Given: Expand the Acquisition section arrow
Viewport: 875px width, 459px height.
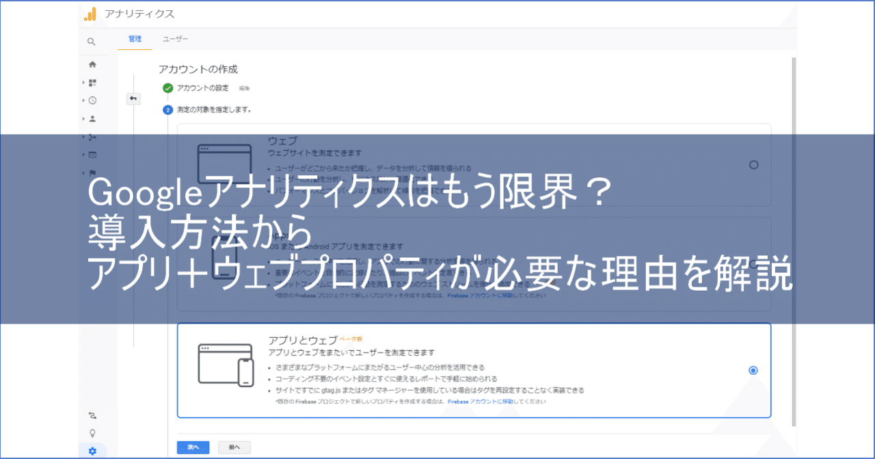Looking at the screenshot, I should (83, 137).
